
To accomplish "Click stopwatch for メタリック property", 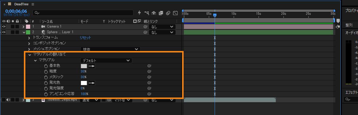I will [x=46, y=77].
